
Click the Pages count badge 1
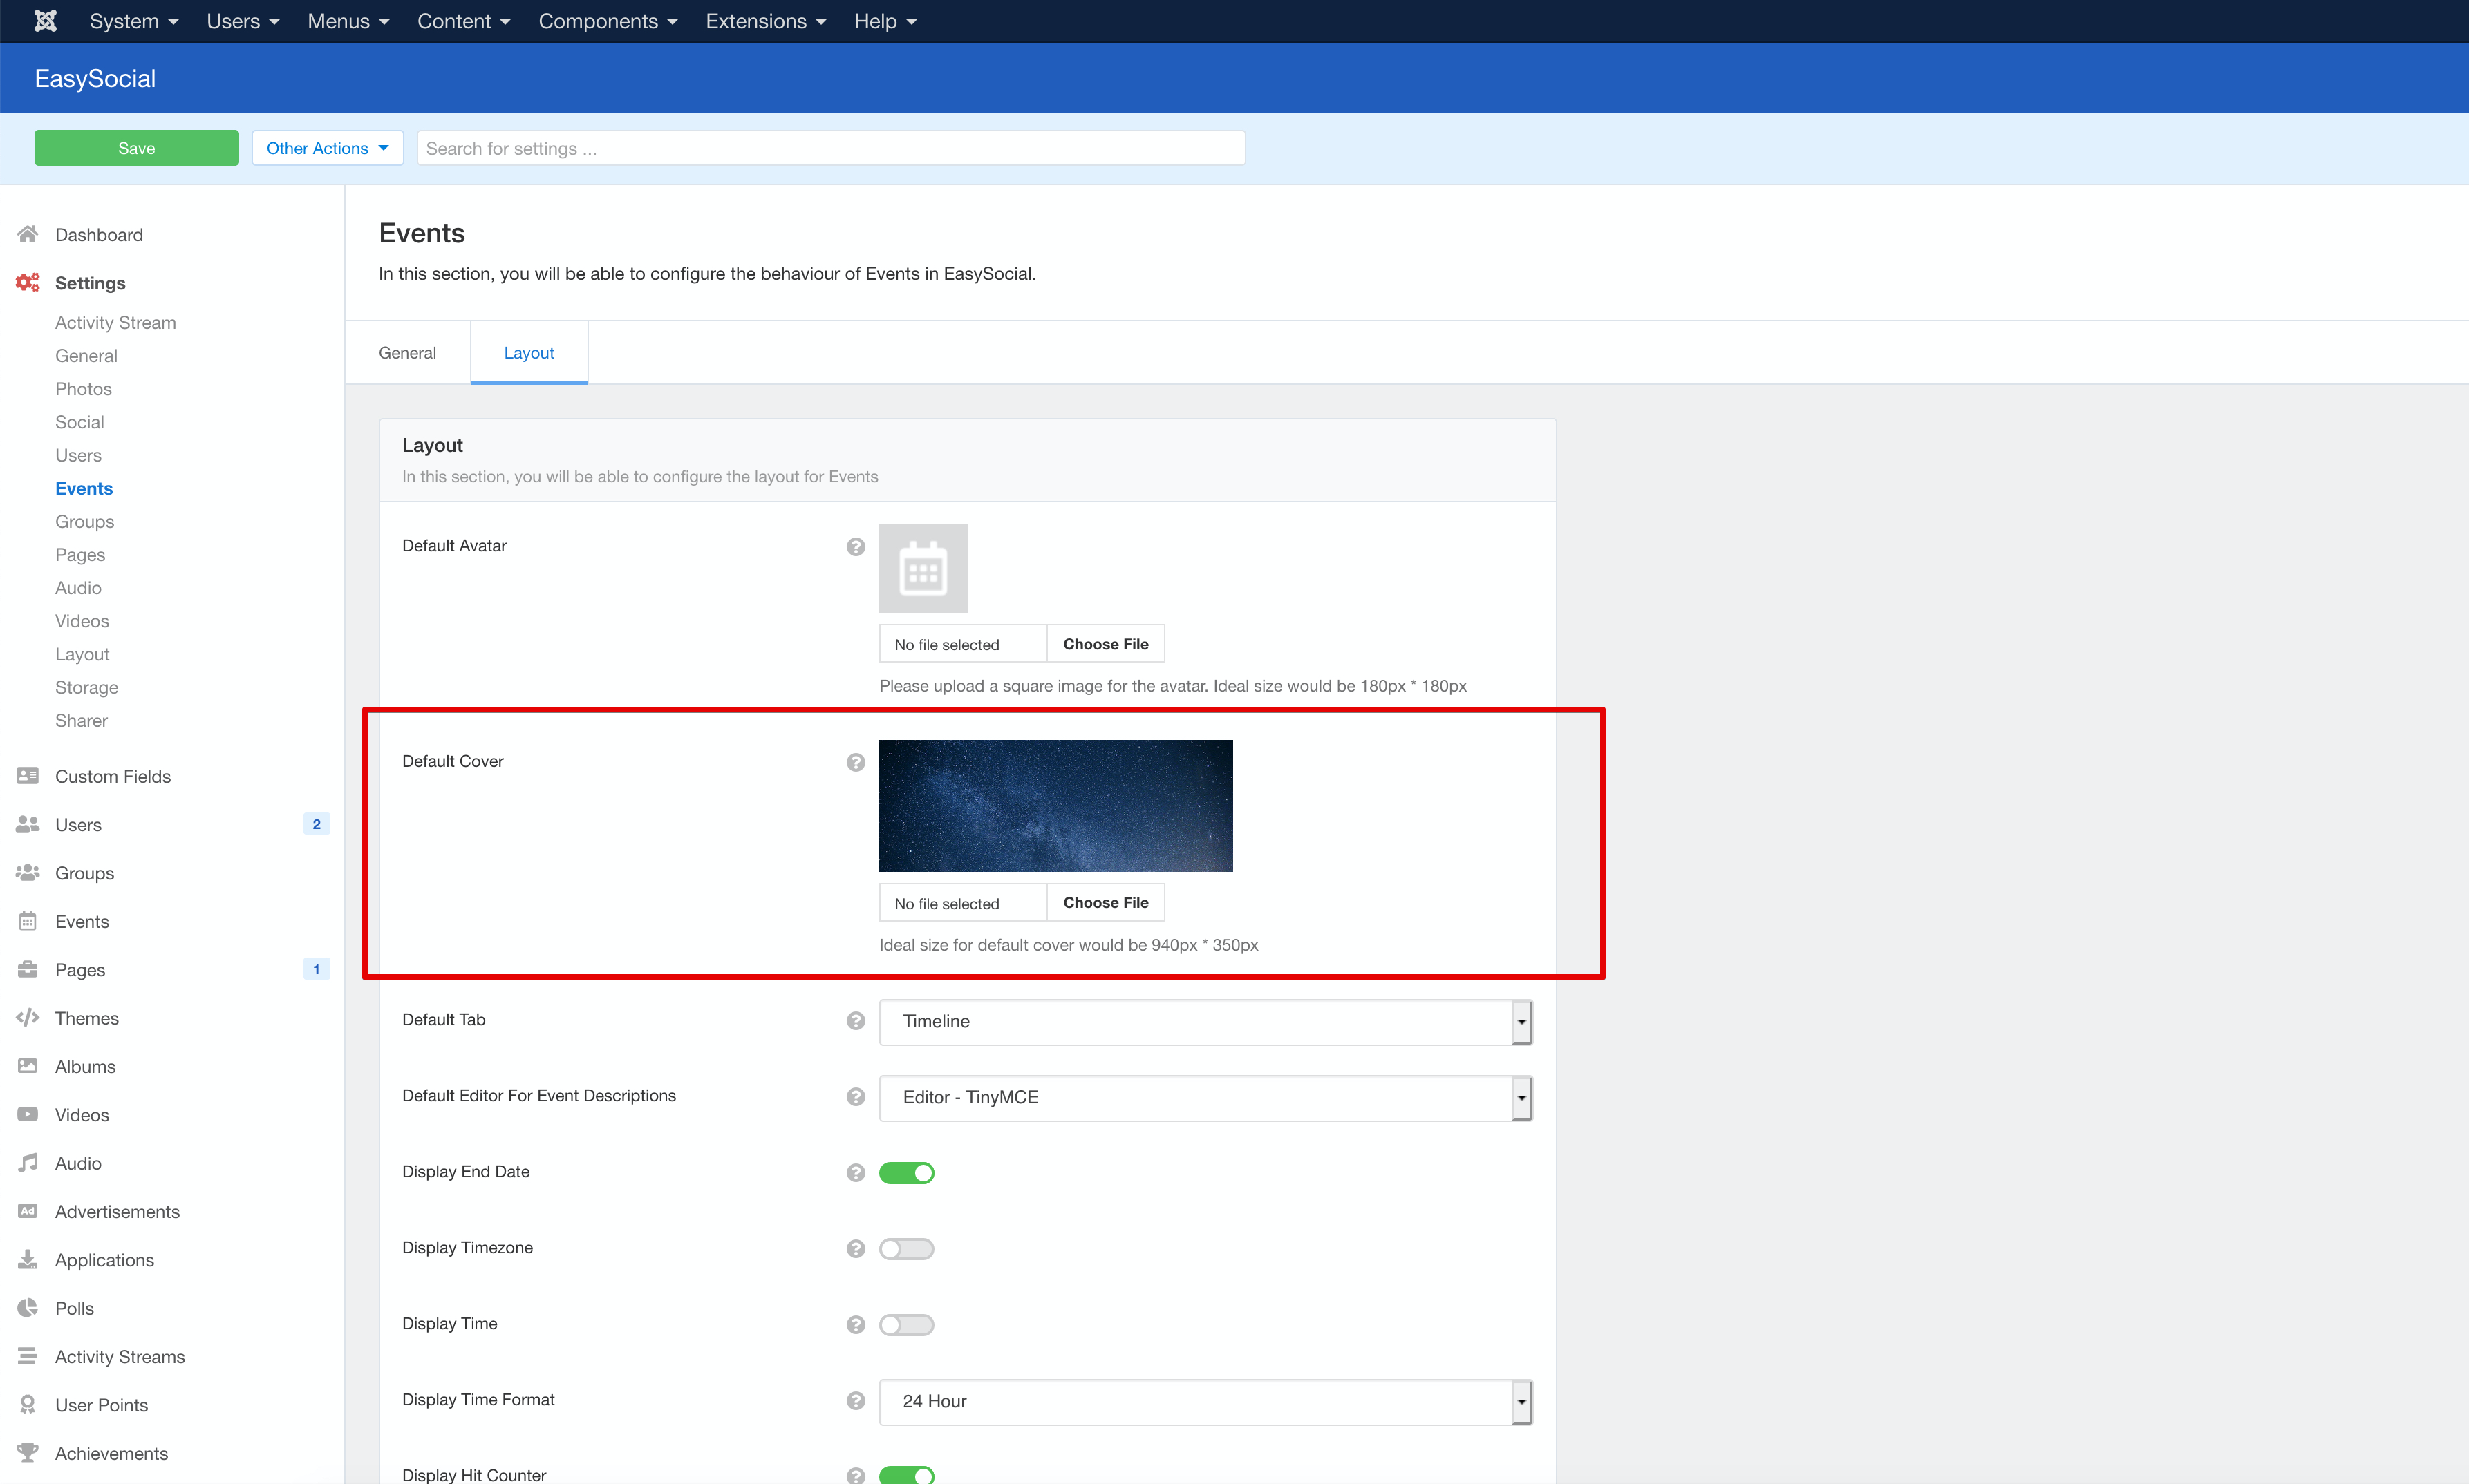click(316, 969)
